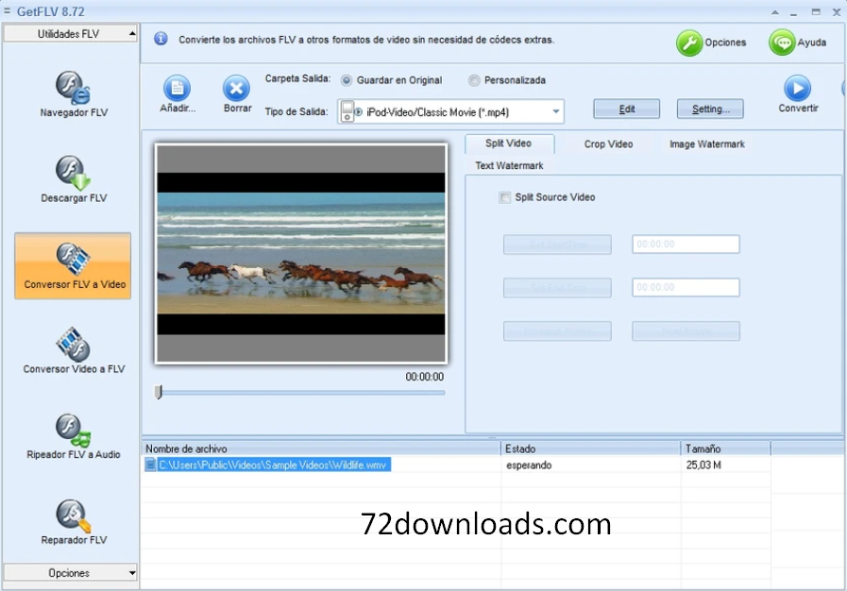Select the Descargar FLV icon

point(73,174)
